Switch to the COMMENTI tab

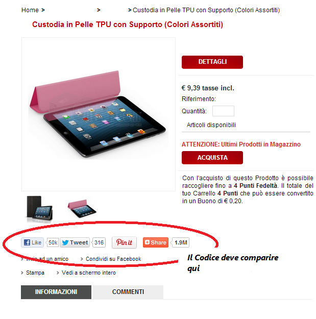[128, 292]
